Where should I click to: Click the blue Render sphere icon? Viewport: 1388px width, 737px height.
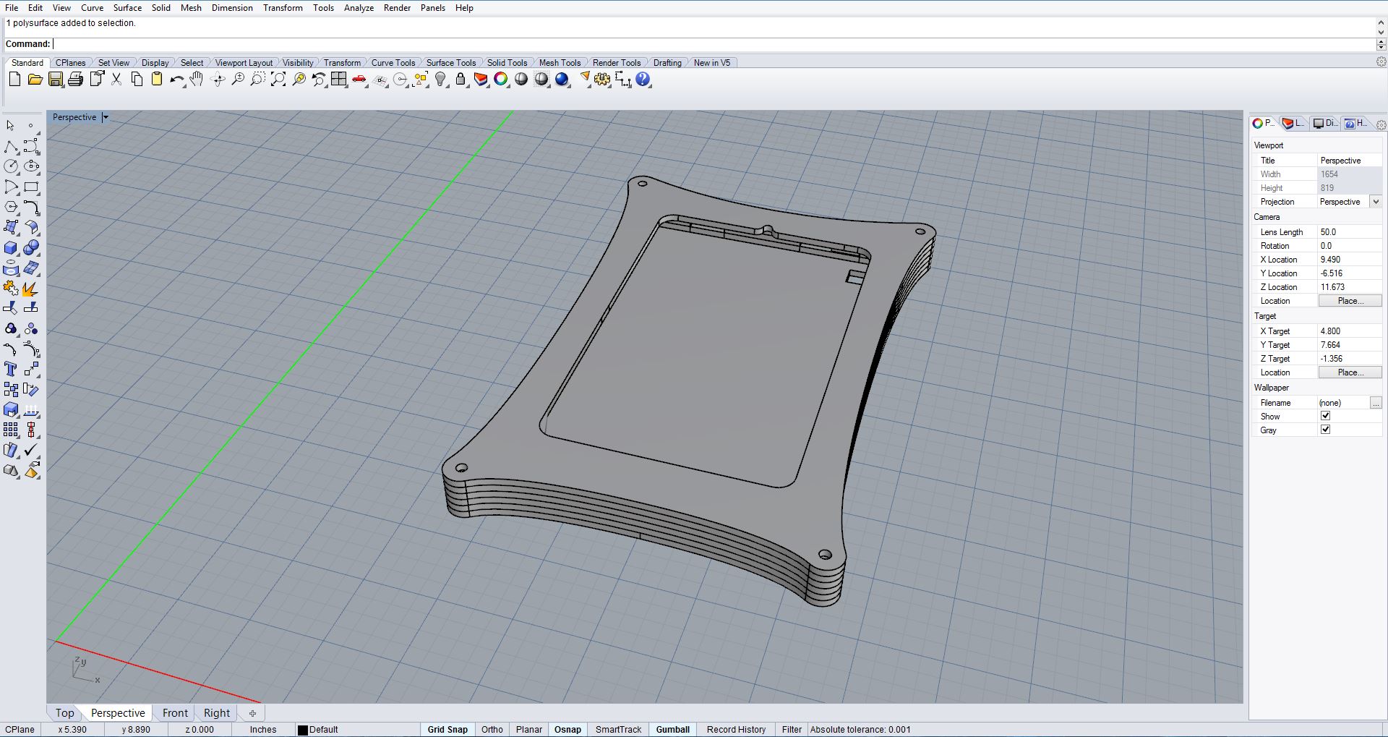(x=562, y=80)
